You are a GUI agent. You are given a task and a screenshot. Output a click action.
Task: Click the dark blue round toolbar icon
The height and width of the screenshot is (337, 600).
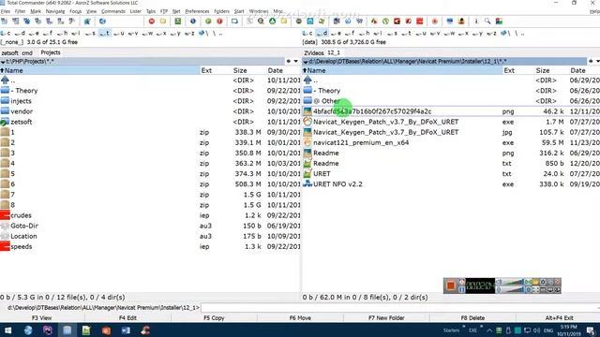pyautogui.click(x=193, y=22)
